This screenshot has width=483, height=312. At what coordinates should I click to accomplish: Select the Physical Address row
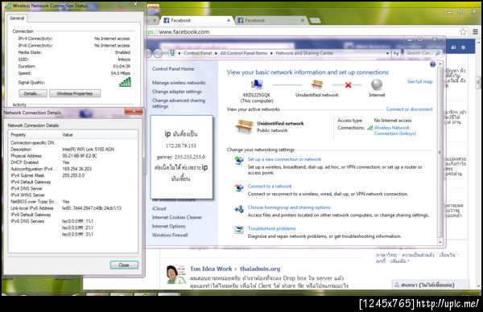click(72, 156)
